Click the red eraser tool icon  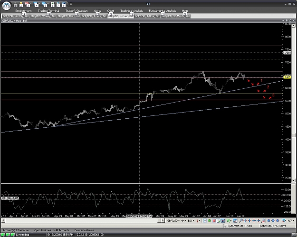263,221
